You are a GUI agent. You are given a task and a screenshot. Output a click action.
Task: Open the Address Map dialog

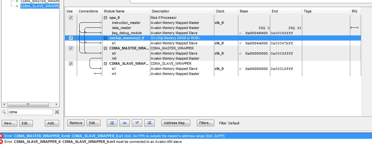tap(176, 123)
